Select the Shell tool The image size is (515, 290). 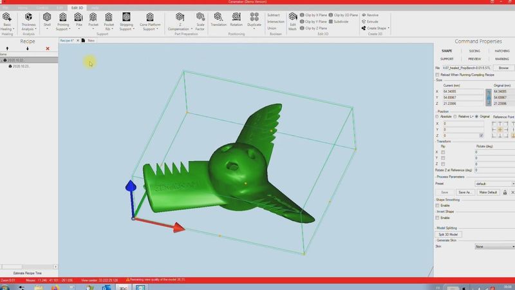(47, 17)
